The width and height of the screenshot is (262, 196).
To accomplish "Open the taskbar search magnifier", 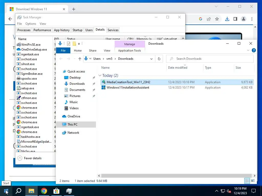I will click(x=18, y=191).
